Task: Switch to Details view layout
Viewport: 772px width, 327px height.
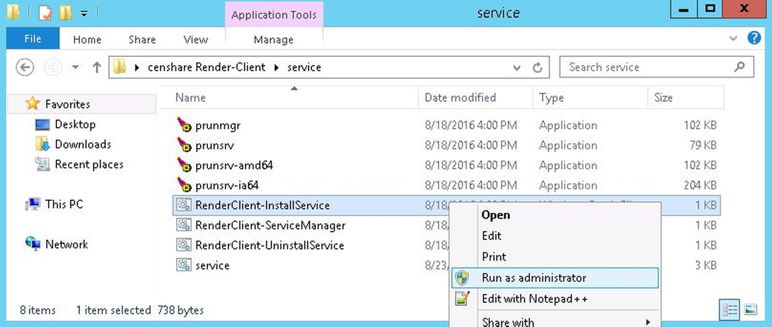Action: 729,310
